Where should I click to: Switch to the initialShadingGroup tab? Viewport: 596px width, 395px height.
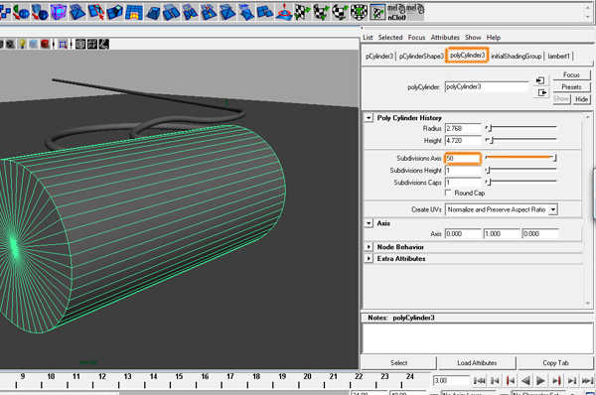(517, 57)
